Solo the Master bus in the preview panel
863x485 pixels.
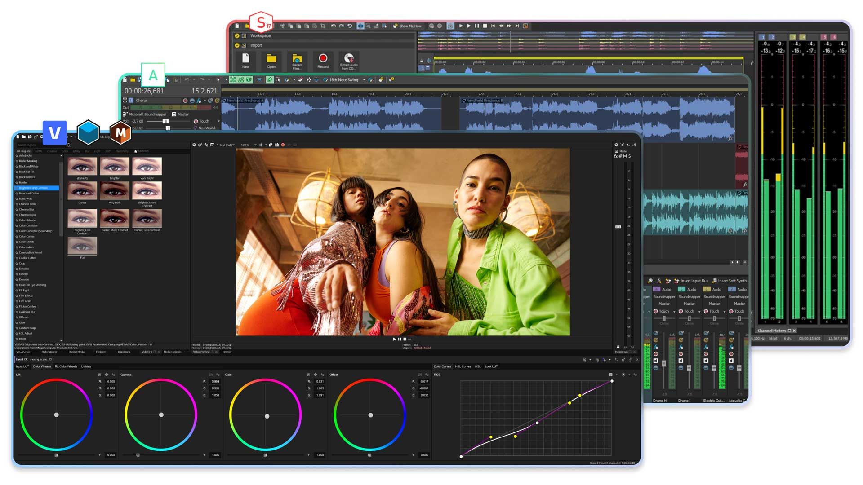pos(628,156)
